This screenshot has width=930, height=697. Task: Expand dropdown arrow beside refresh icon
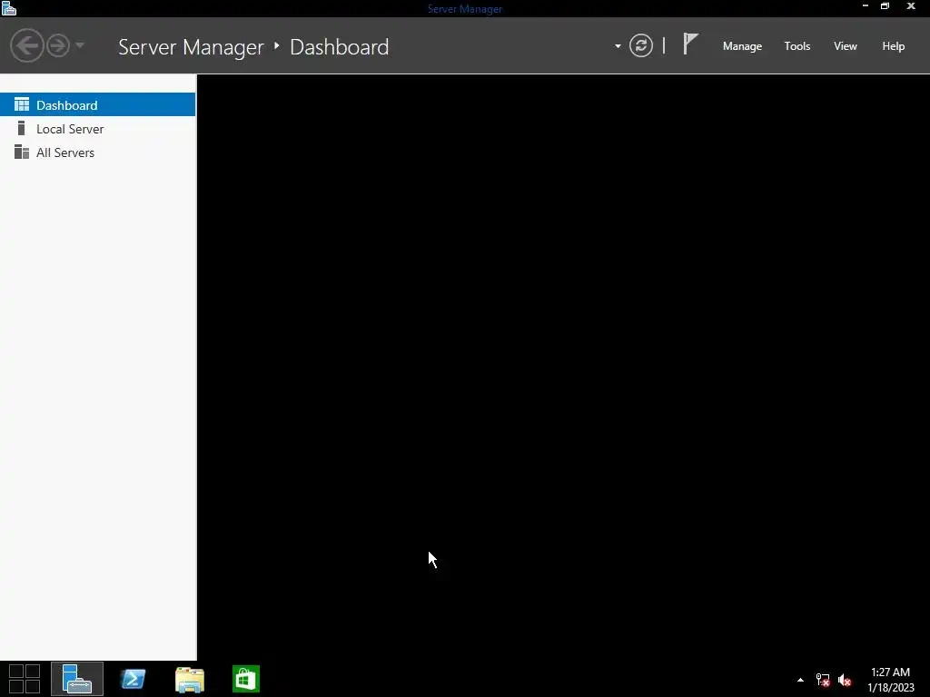click(x=618, y=46)
